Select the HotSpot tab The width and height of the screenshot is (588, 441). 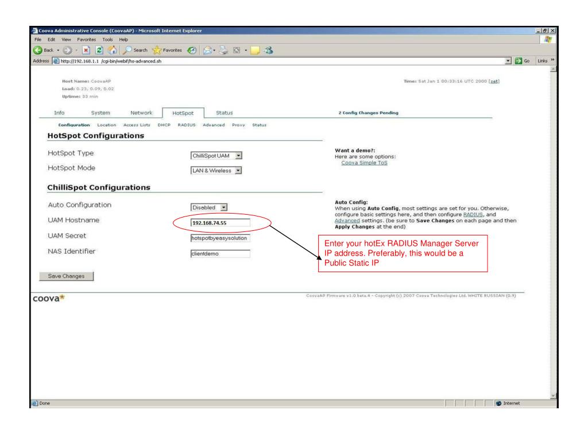183,113
